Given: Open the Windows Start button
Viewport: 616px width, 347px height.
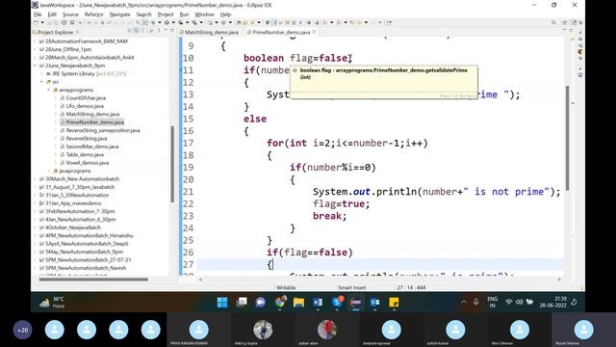Looking at the screenshot, I should point(222,302).
